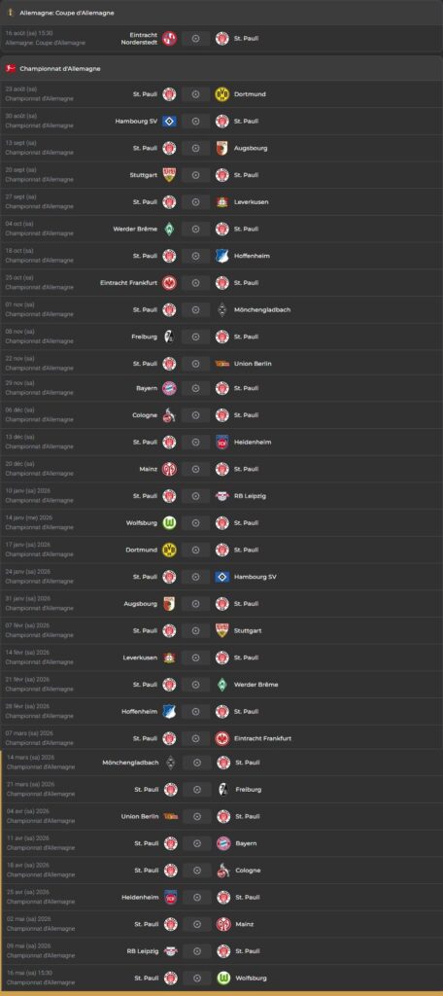Click Union Berlin logo in 22 nov fixture

pyautogui.click(x=222, y=364)
